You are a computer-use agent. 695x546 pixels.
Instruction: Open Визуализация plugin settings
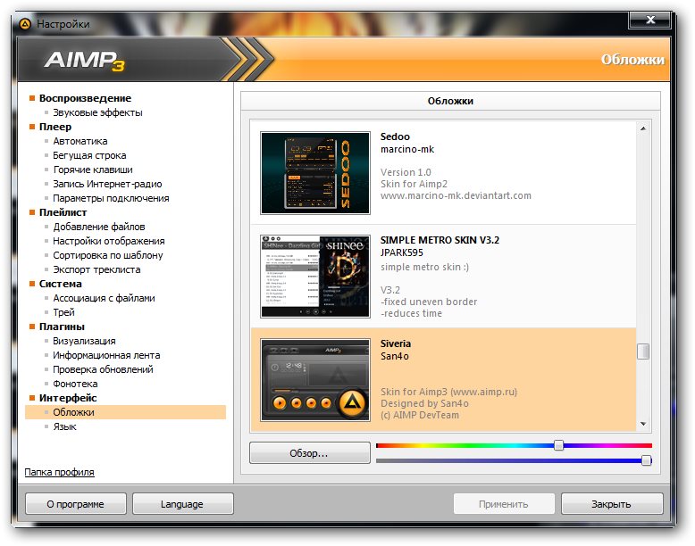[x=84, y=341]
